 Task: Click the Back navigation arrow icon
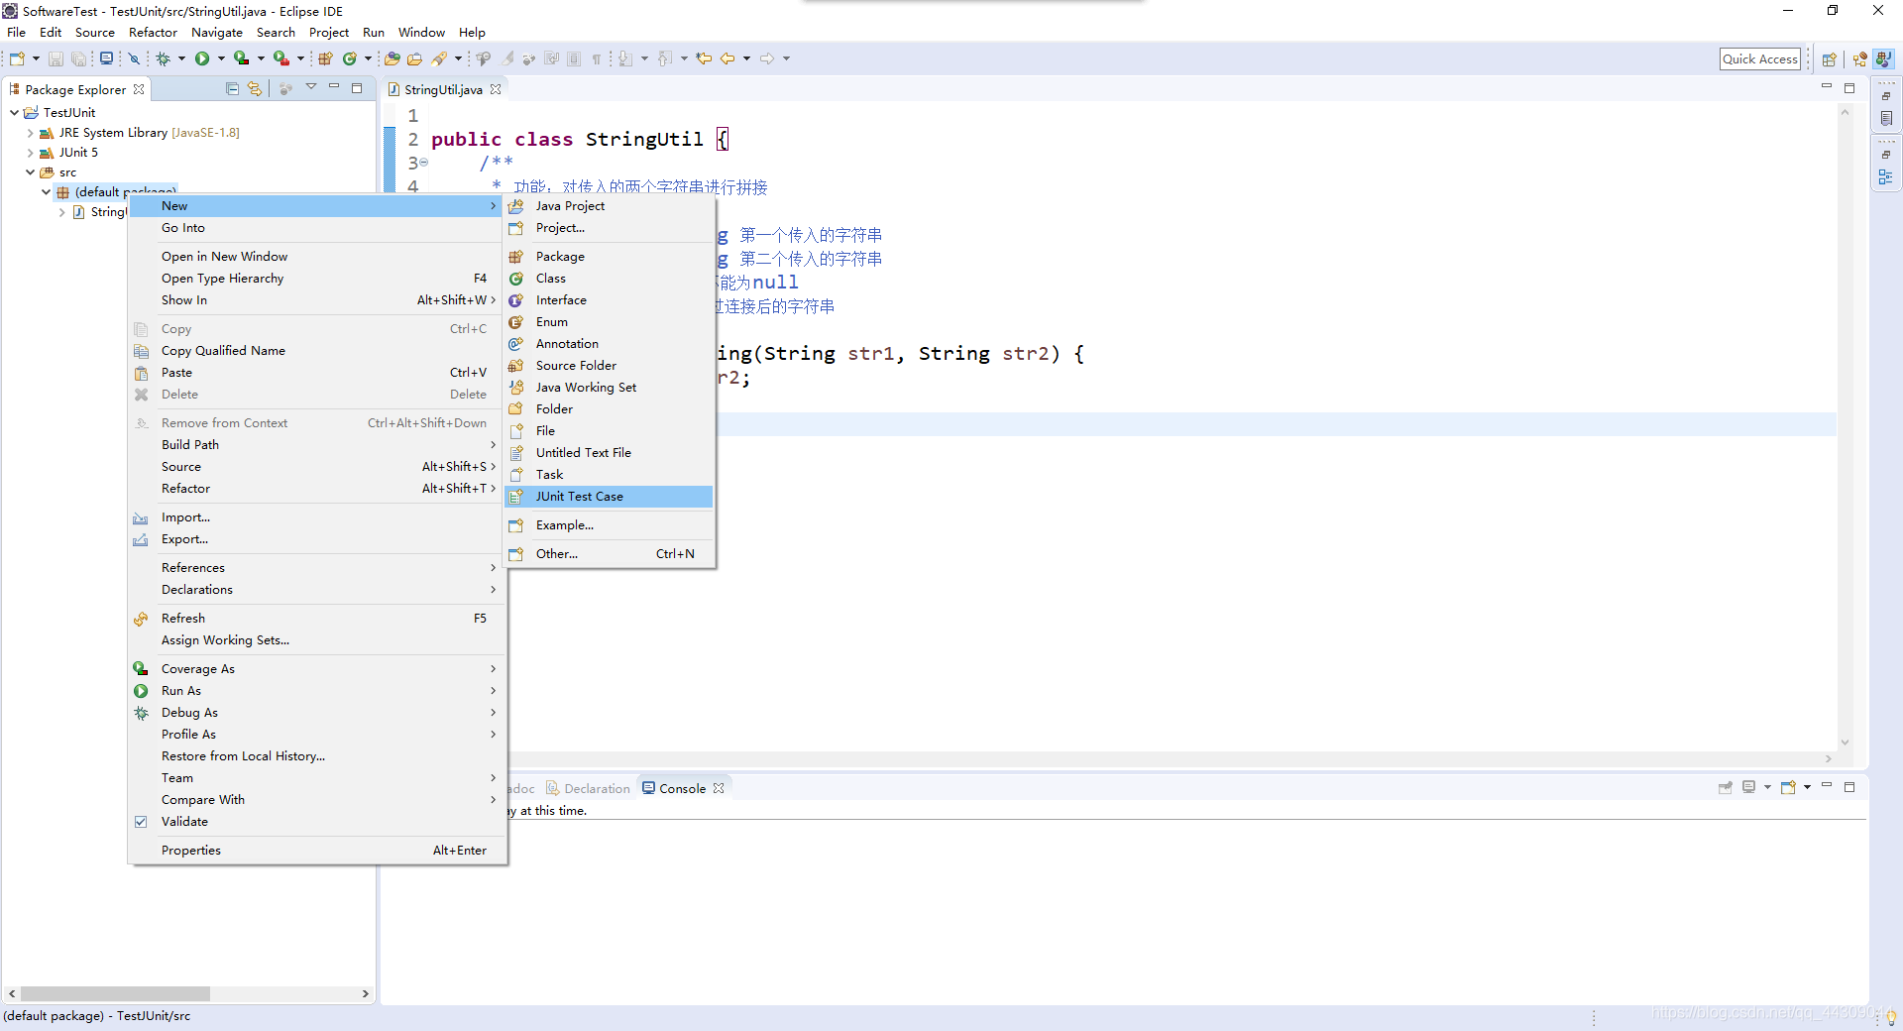728,58
